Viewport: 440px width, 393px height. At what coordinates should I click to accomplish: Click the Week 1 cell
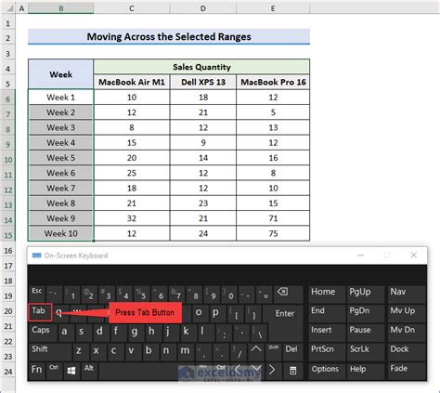click(x=61, y=98)
